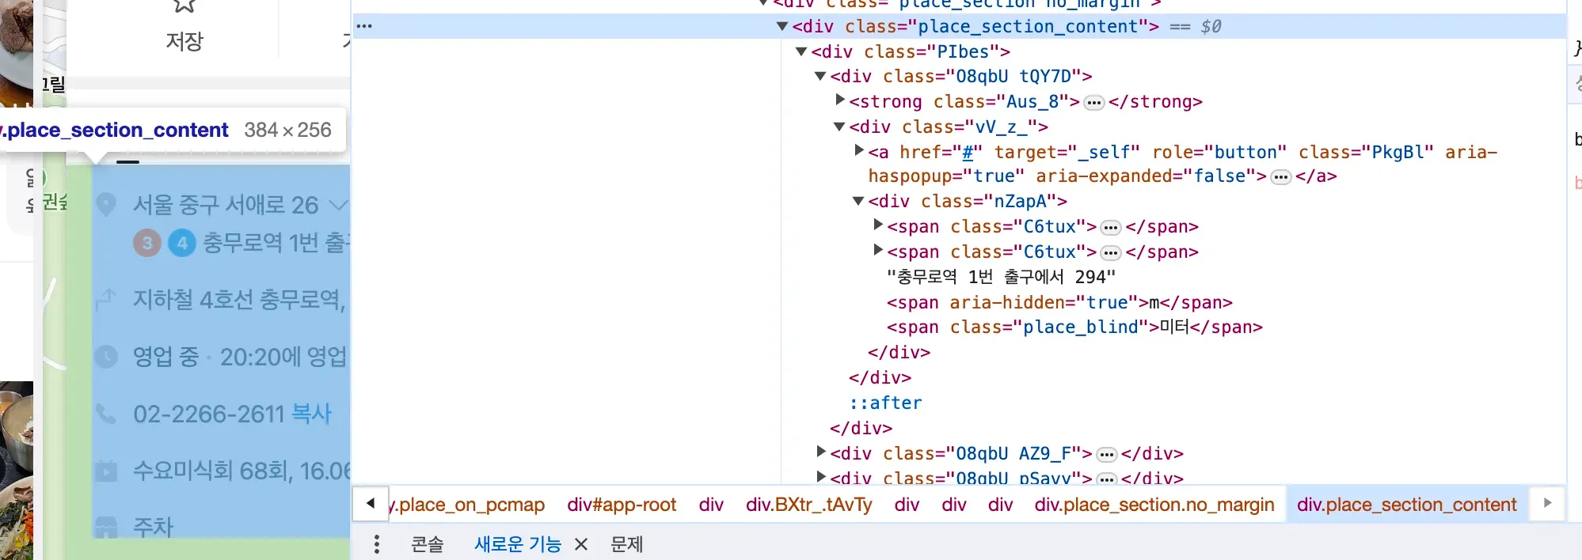Collapse the div class nZapA node
The image size is (1582, 560).
[x=858, y=201]
